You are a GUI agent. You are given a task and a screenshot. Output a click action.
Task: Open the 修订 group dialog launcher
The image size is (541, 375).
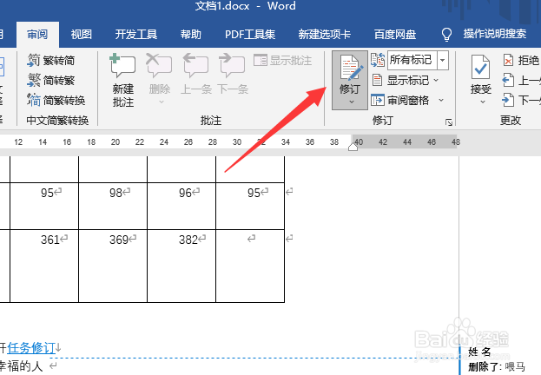point(449,122)
